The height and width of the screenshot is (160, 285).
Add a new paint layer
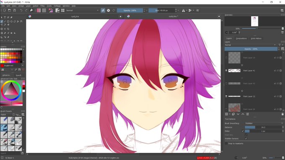pyautogui.click(x=226, y=114)
